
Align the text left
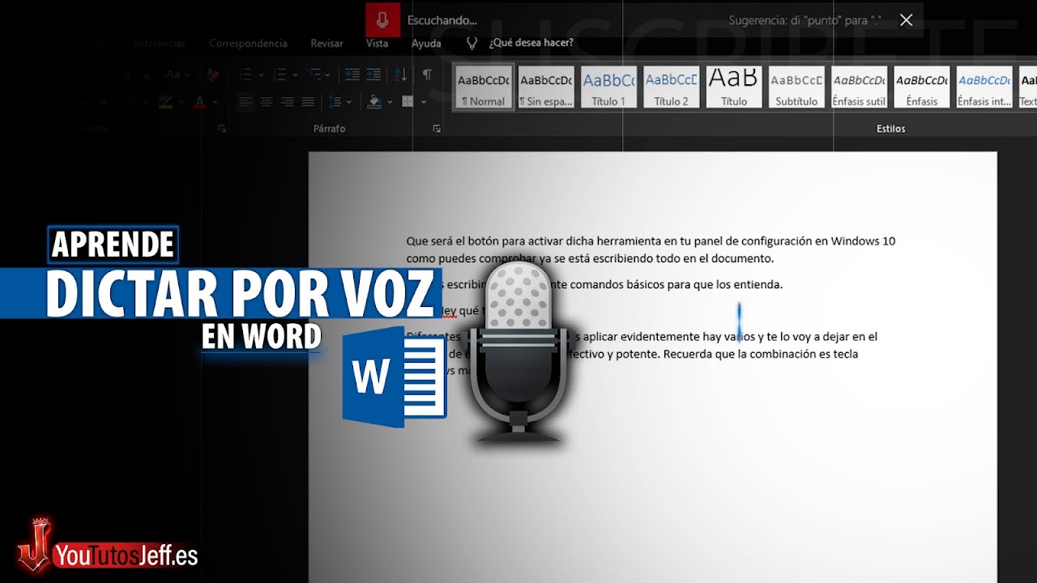pyautogui.click(x=245, y=102)
